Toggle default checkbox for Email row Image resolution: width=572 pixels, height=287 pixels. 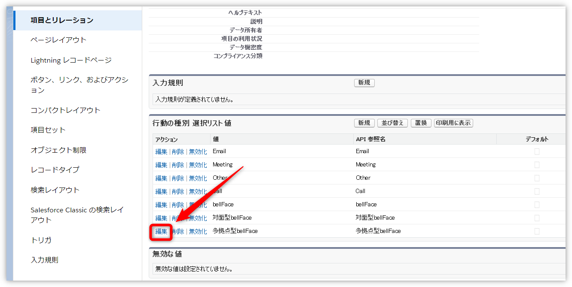click(537, 151)
